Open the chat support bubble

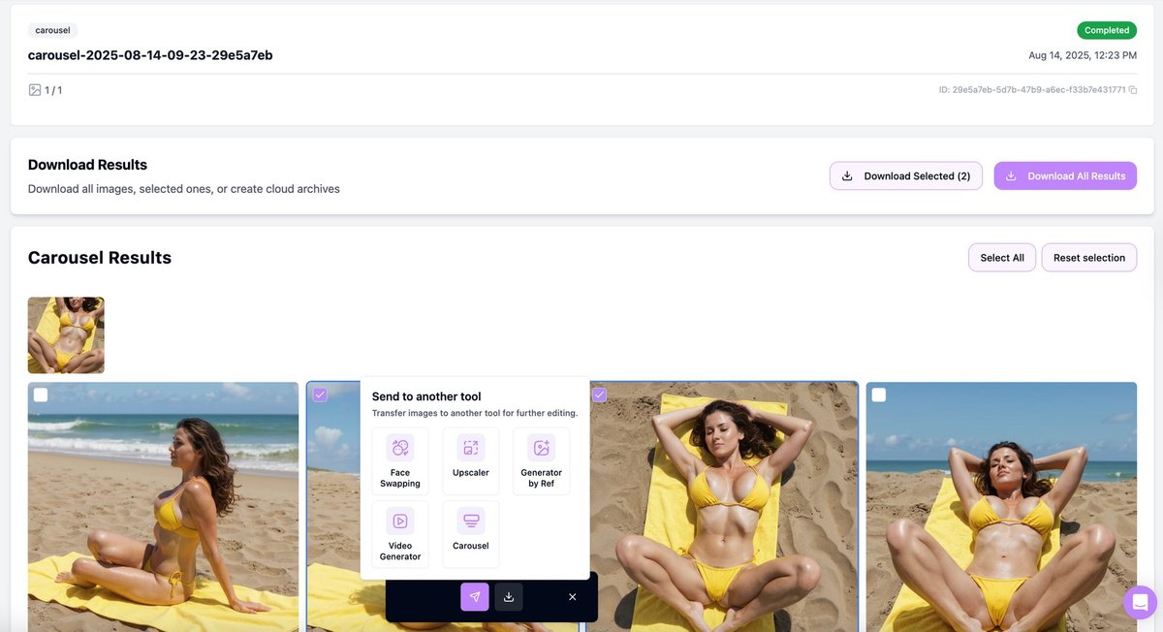[1140, 602]
